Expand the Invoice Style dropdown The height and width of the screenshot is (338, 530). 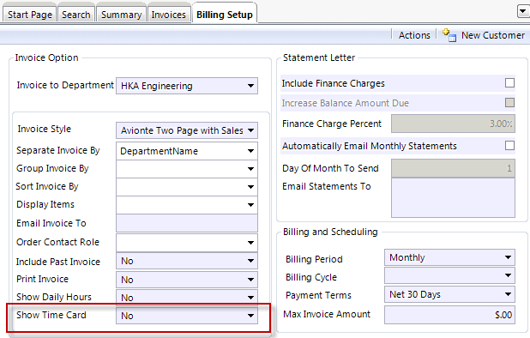pyautogui.click(x=187, y=130)
